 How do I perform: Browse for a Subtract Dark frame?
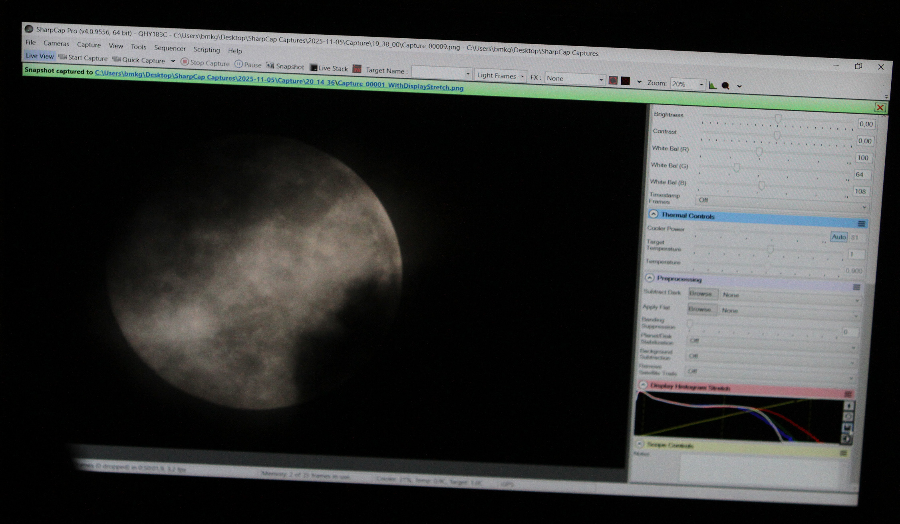click(x=702, y=294)
